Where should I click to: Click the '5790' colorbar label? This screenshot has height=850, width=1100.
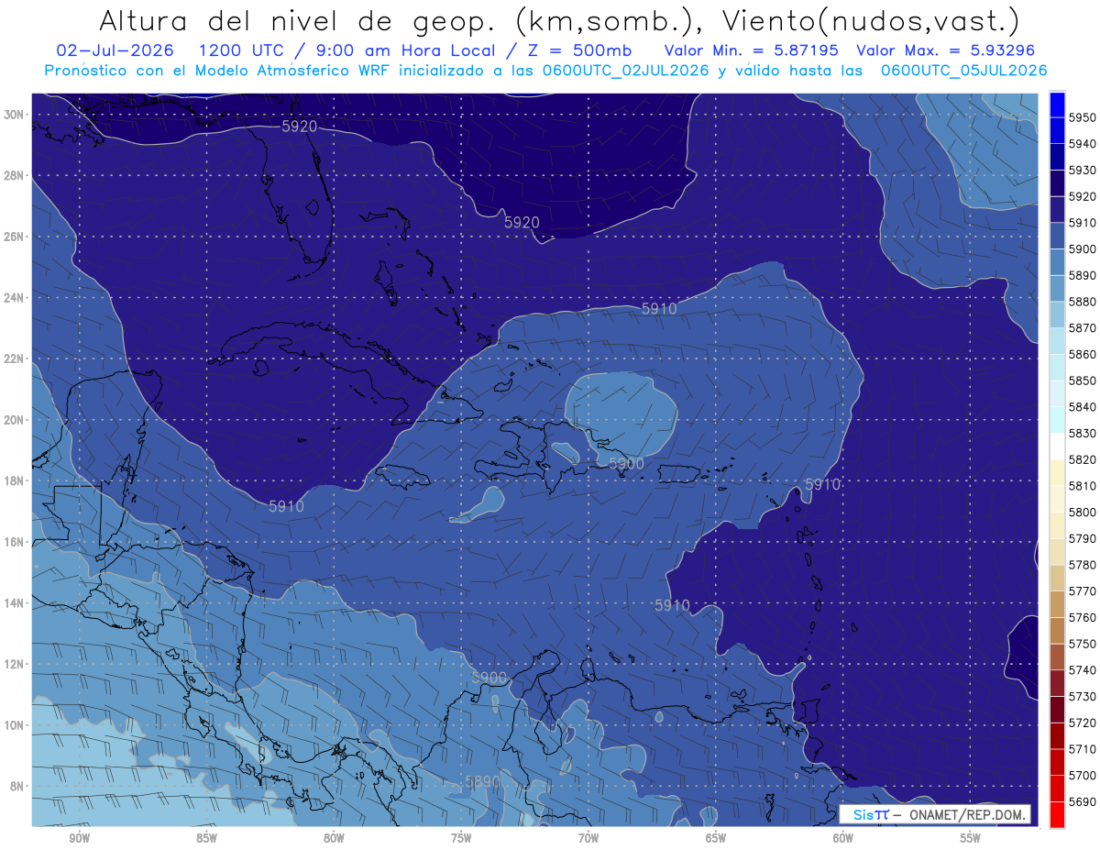(x=1082, y=538)
